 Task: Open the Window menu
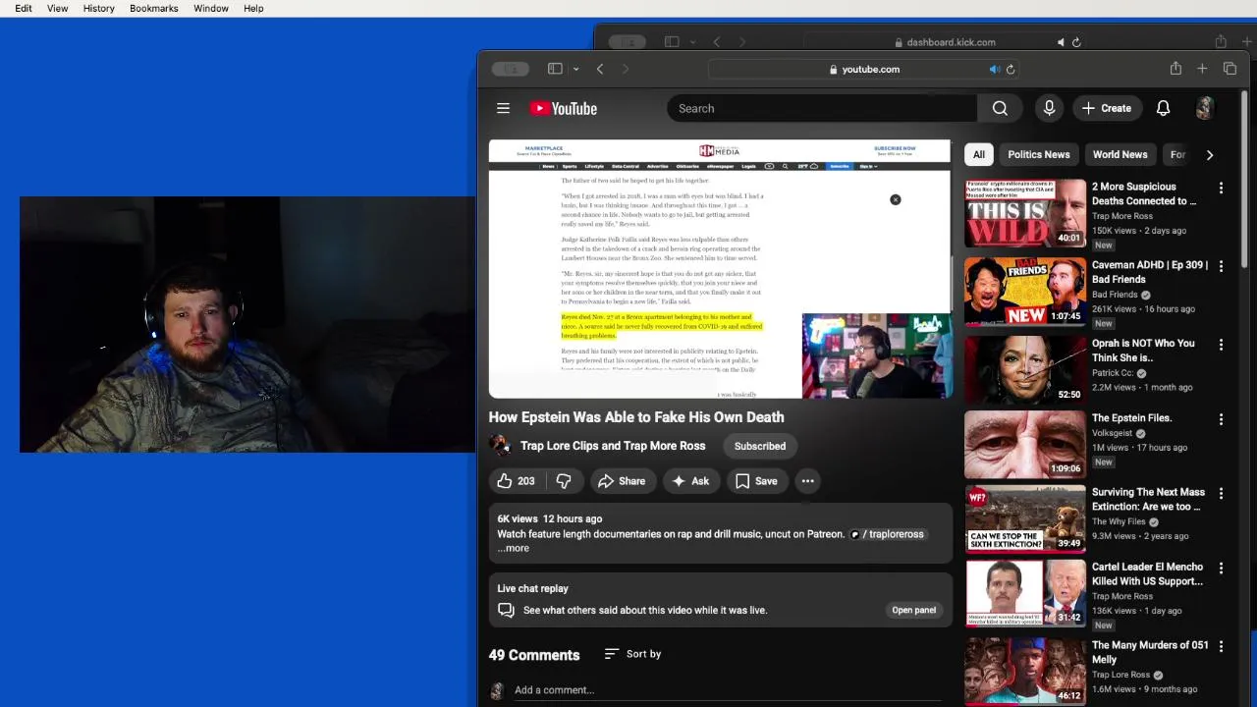point(211,8)
